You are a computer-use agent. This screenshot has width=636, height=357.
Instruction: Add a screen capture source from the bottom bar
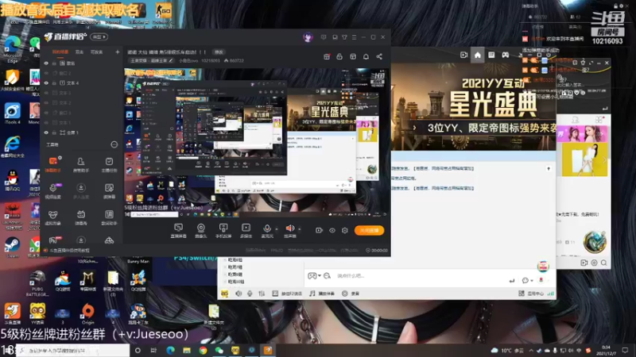coord(178,230)
